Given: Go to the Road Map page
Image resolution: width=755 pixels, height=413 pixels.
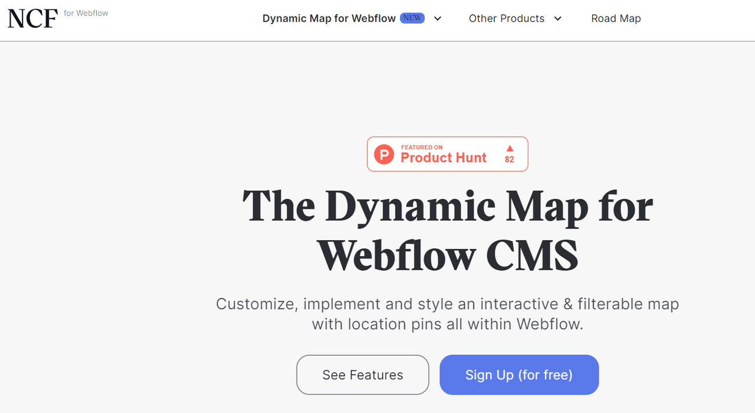Looking at the screenshot, I should (x=616, y=18).
